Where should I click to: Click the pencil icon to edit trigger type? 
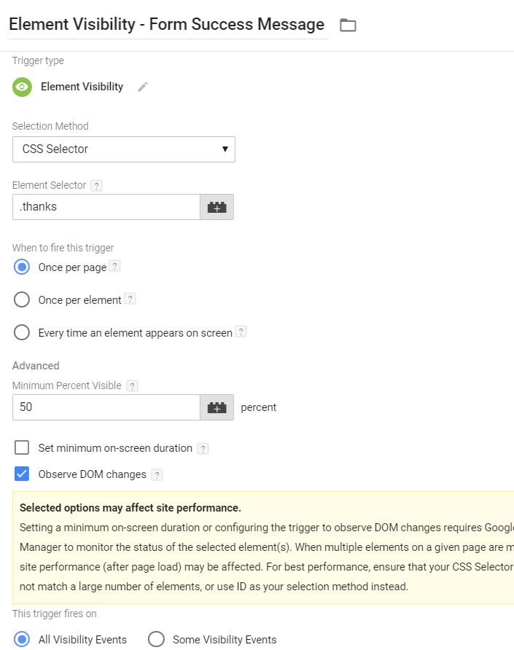click(143, 87)
